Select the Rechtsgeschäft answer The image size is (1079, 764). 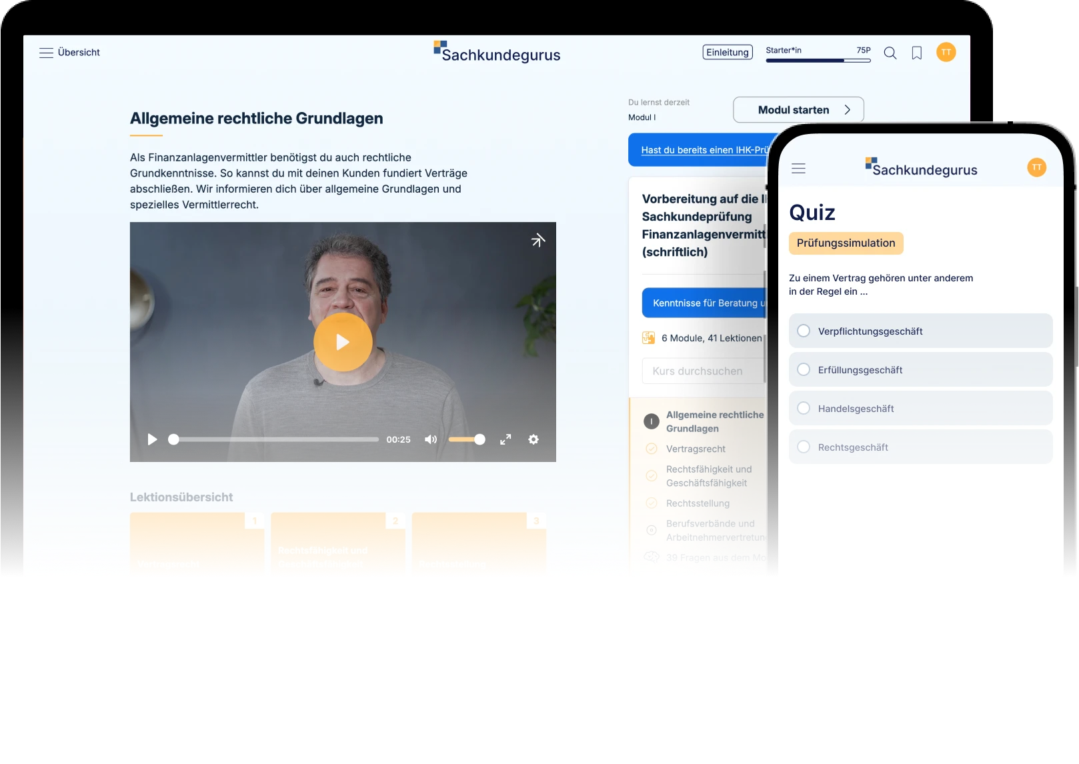coord(920,447)
